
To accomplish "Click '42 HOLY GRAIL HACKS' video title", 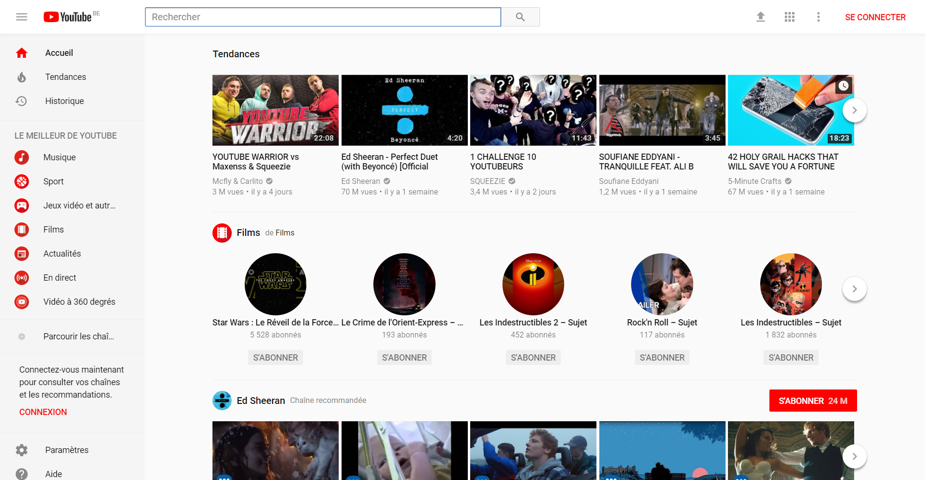I will click(x=783, y=162).
